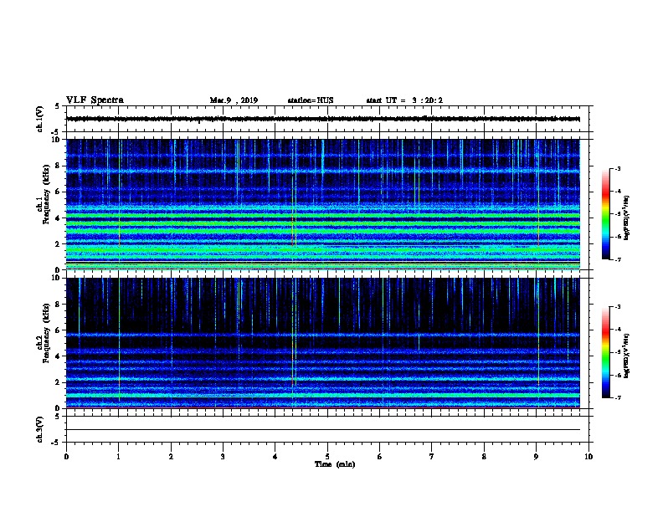Click the "2" kHz tick on ch.2 frequency axis
Image resolution: width=663 pixels, height=512 pixels.
pyautogui.click(x=57, y=382)
